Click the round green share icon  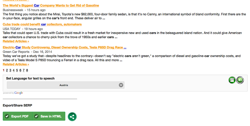coord(72,117)
